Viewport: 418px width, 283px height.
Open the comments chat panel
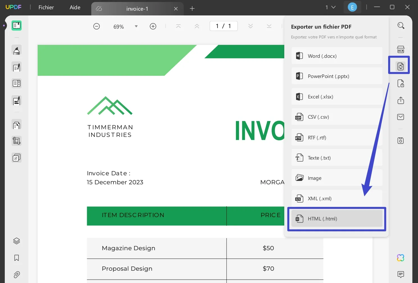tap(401, 274)
